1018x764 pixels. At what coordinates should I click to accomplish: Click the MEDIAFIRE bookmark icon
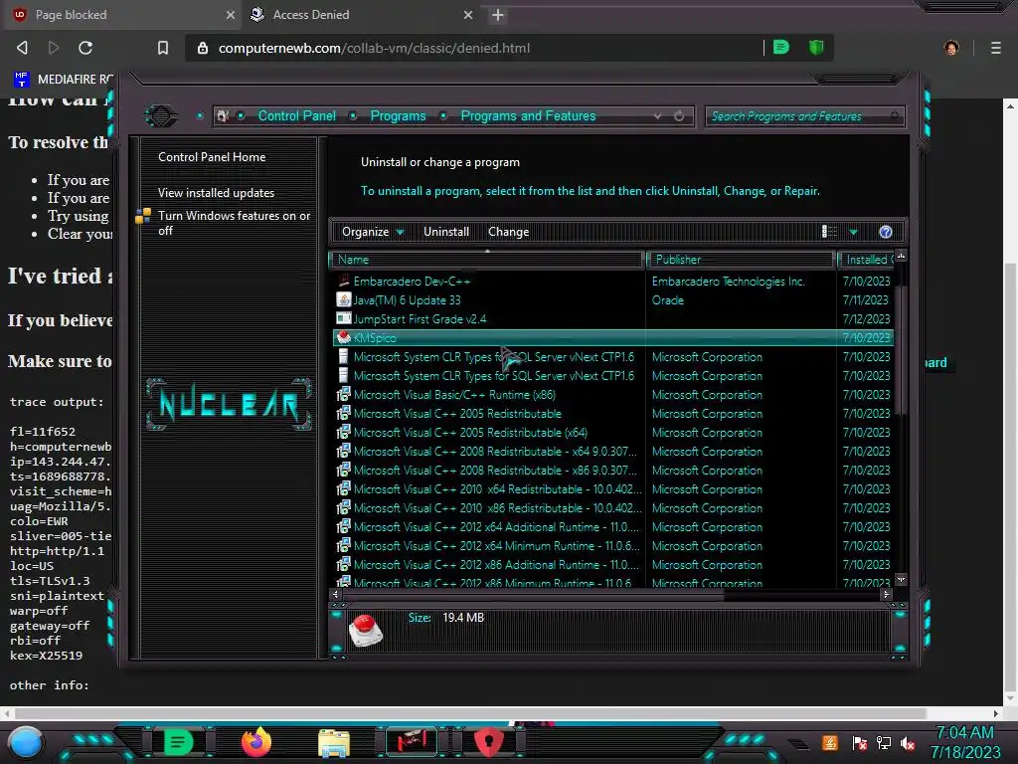(22, 80)
